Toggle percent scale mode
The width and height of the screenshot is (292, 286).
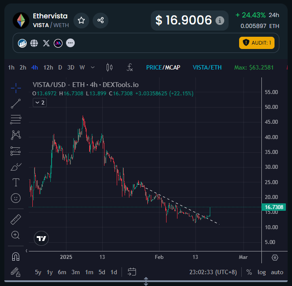tap(249, 272)
